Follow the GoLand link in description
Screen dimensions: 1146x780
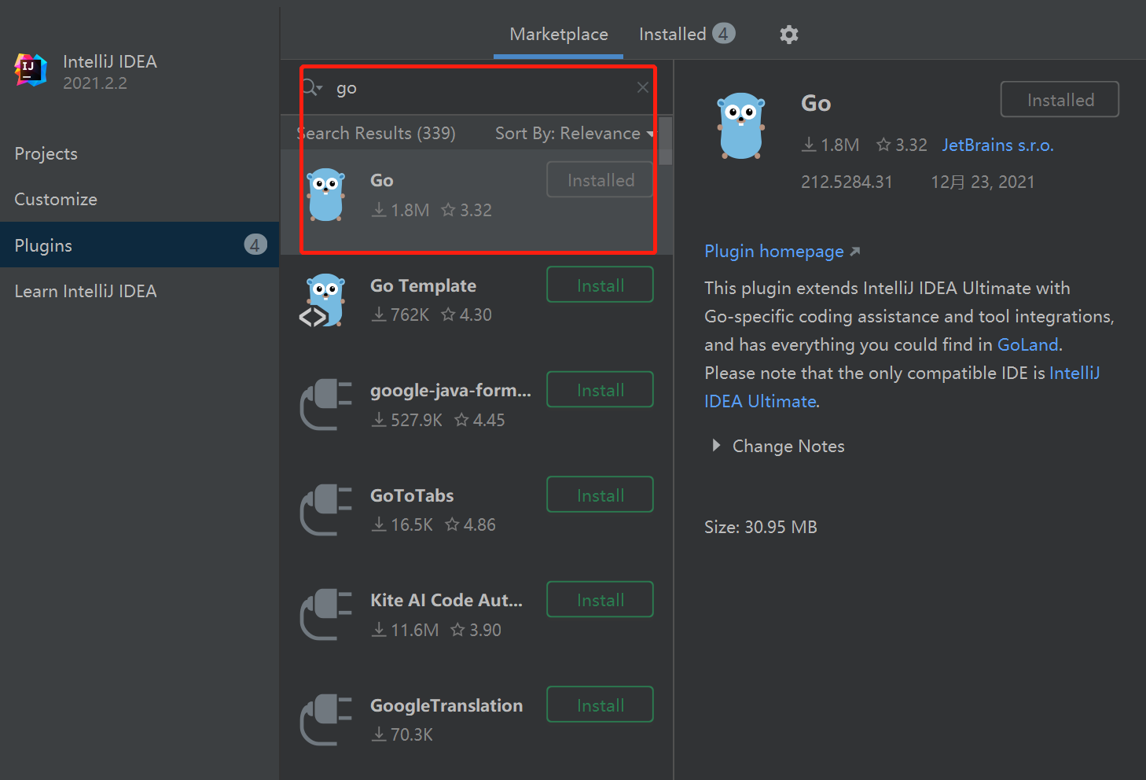click(x=1028, y=345)
